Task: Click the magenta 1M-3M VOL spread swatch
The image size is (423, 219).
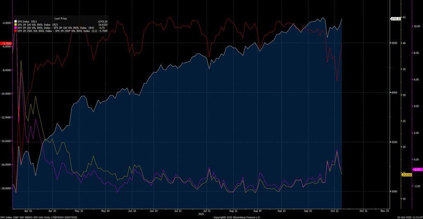Action: (x=16, y=28)
